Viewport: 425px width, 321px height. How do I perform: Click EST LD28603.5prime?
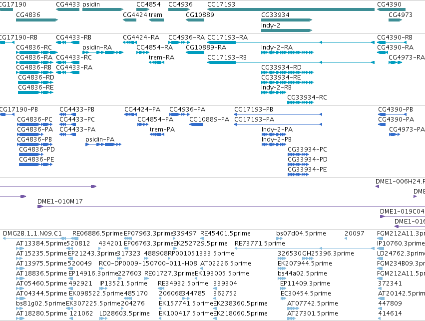point(124,313)
